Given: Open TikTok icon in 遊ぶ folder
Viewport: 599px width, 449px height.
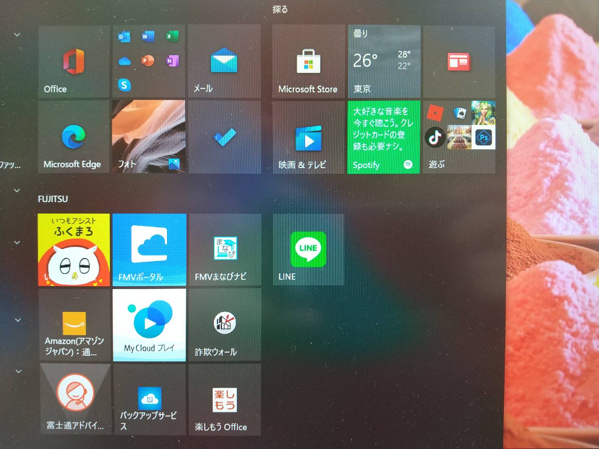Looking at the screenshot, I should (435, 137).
